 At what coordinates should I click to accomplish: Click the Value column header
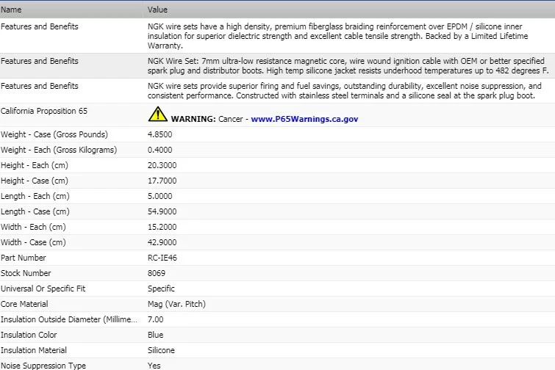157,10
